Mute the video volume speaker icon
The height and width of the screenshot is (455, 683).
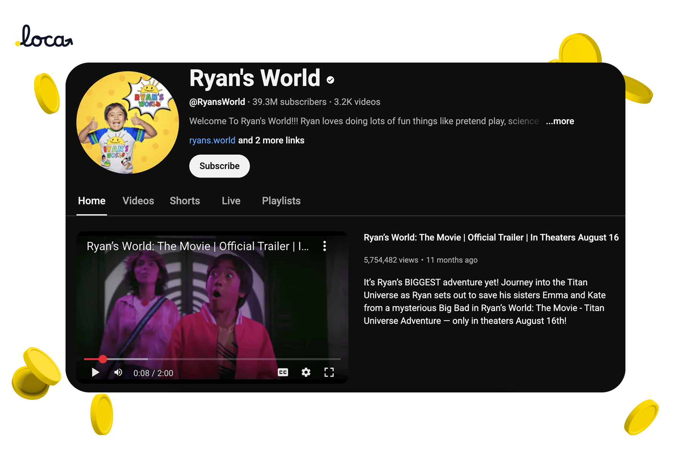click(118, 372)
